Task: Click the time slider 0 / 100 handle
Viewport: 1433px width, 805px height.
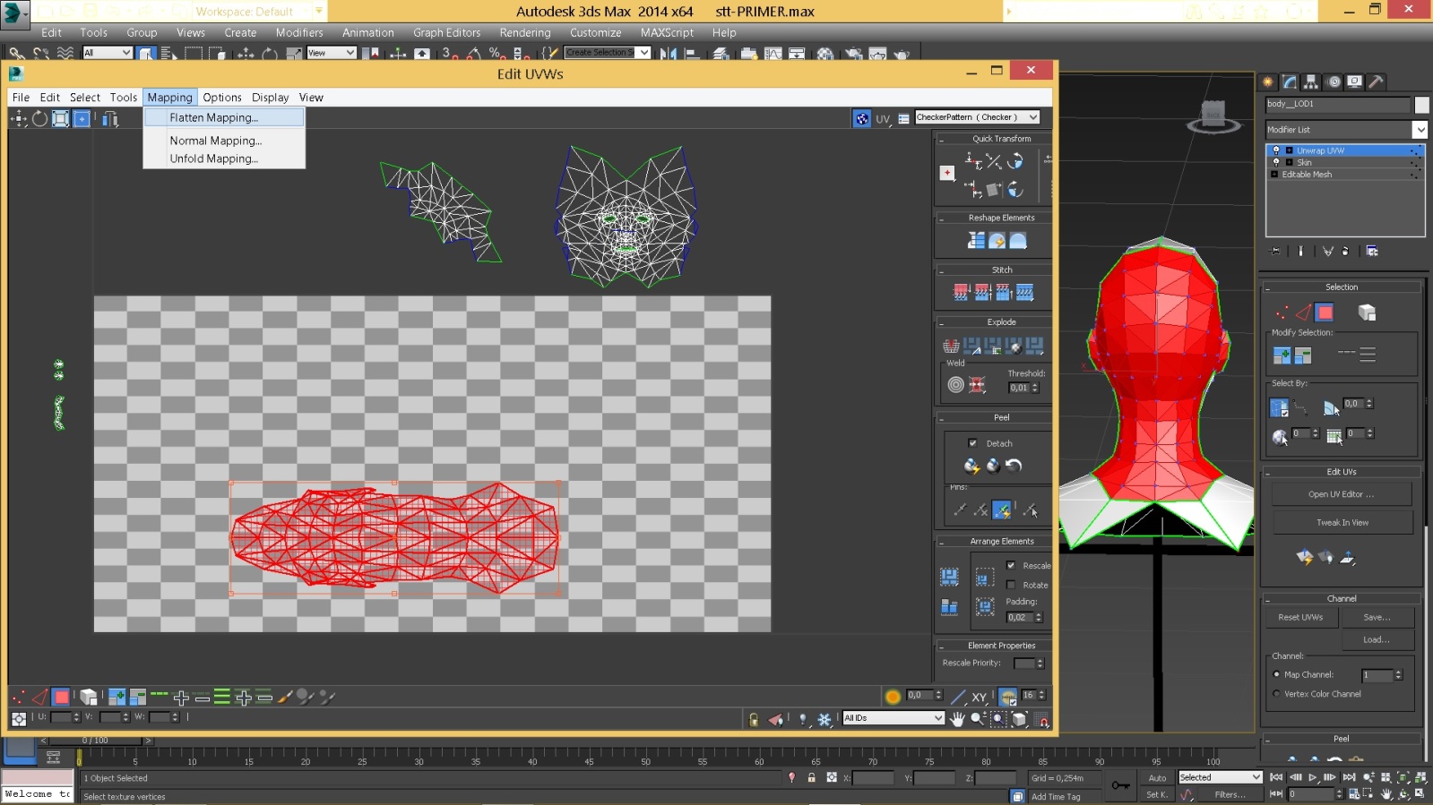Action: pyautogui.click(x=95, y=741)
